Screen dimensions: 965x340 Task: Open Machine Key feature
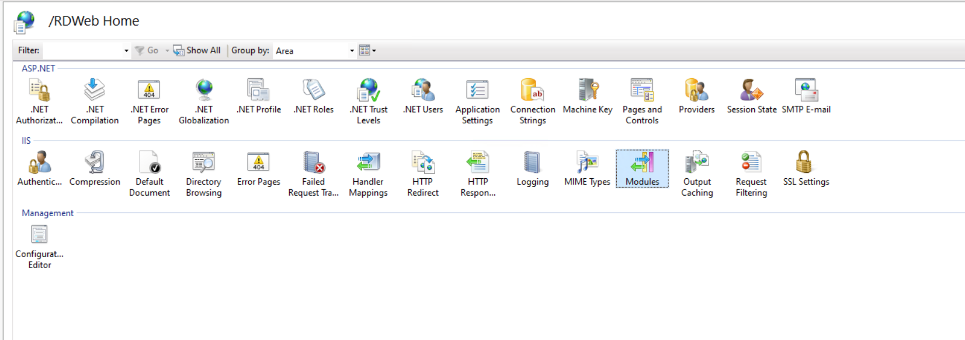click(588, 96)
